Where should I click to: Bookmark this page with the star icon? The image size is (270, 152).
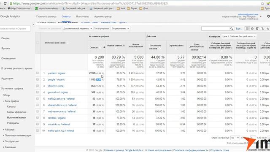(x=262, y=3)
